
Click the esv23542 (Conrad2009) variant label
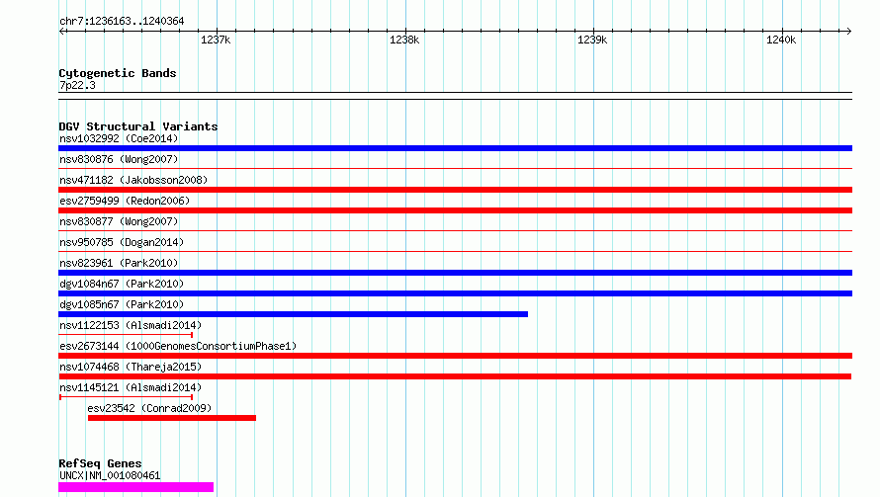coord(150,408)
